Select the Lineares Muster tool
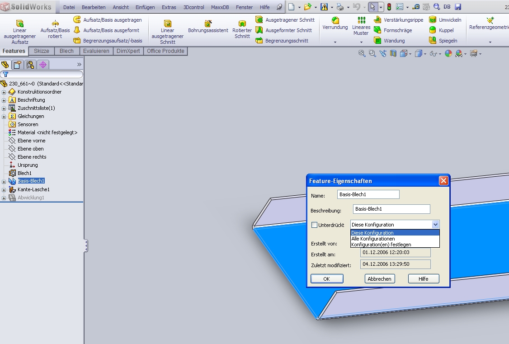This screenshot has width=509, height=344. coord(361,26)
